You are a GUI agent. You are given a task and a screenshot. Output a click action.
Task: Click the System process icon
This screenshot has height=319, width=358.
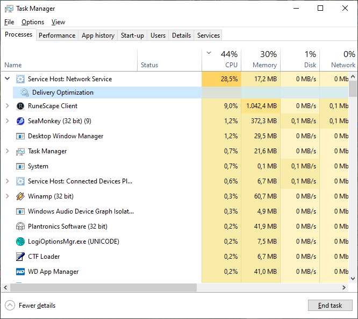(20, 166)
